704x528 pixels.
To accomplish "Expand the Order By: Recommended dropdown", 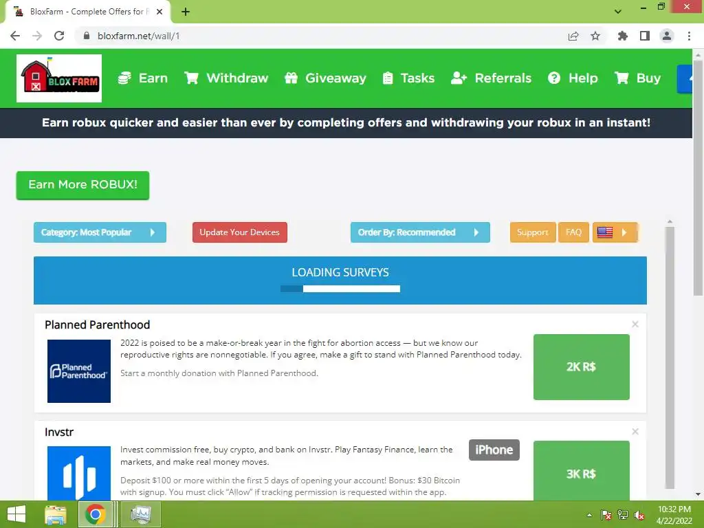I will click(420, 232).
